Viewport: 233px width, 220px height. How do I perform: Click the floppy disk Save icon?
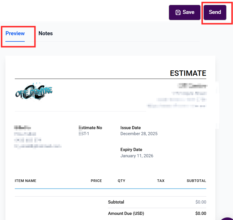178,12
